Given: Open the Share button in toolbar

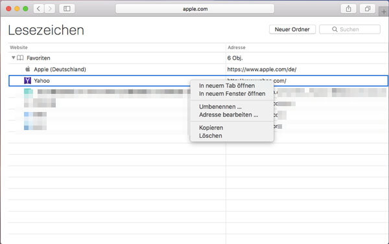Looking at the screenshot, I should 349,8.
